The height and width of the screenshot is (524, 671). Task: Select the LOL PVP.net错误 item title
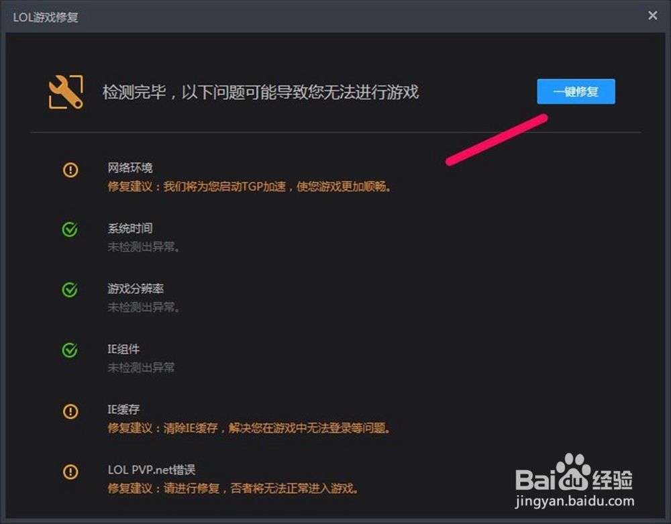(x=152, y=470)
